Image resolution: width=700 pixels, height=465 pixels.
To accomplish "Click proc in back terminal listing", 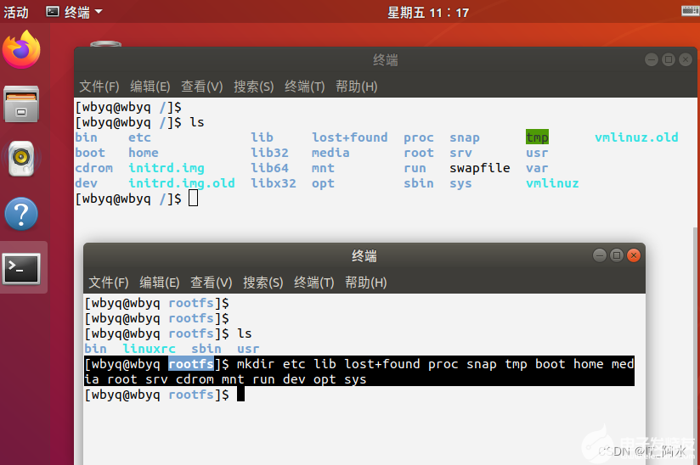I will (419, 137).
